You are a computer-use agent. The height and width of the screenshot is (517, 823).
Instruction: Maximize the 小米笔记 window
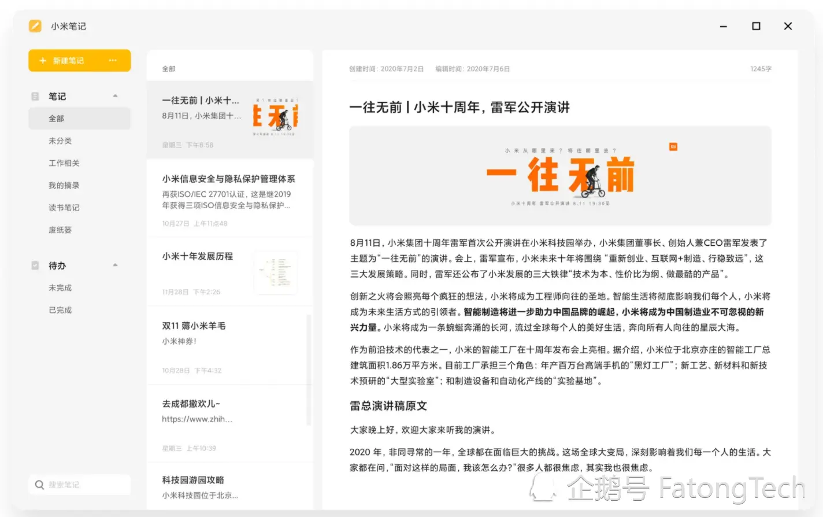(x=756, y=26)
